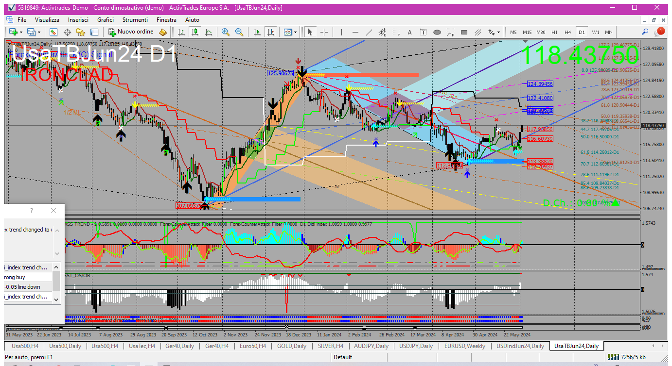The height and width of the screenshot is (366, 672).
Task: Open the Visualizza menu
Action: click(x=47, y=20)
